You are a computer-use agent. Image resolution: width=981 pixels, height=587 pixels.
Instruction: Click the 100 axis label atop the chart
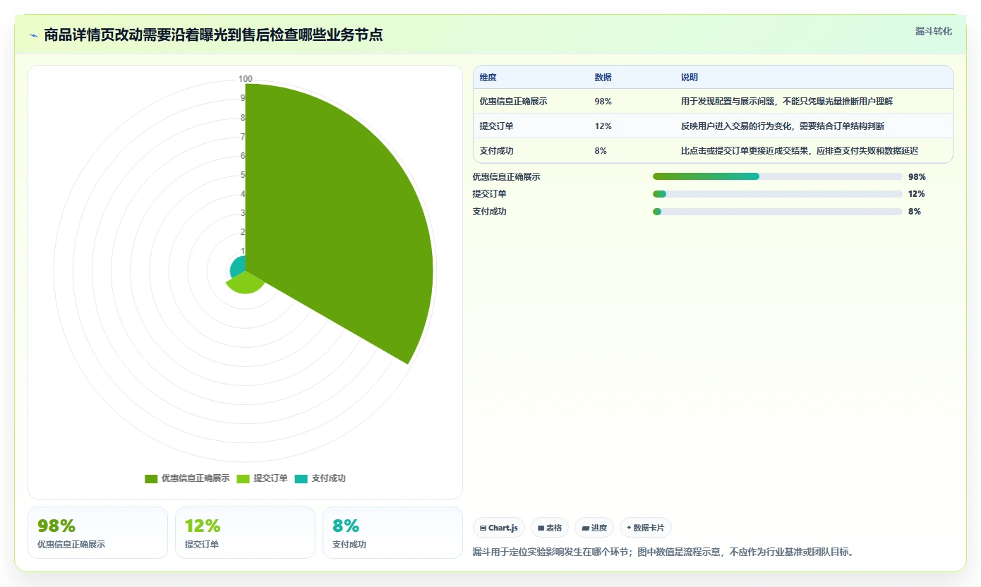tap(245, 79)
